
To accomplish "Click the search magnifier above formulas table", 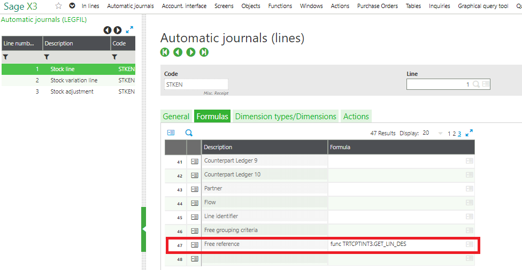I will click(x=189, y=133).
